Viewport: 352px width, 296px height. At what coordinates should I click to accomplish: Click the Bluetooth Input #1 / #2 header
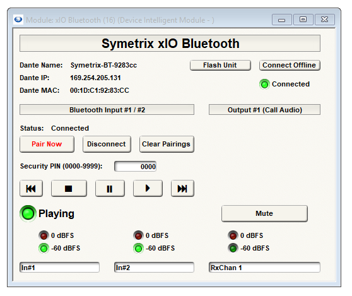pyautogui.click(x=107, y=110)
